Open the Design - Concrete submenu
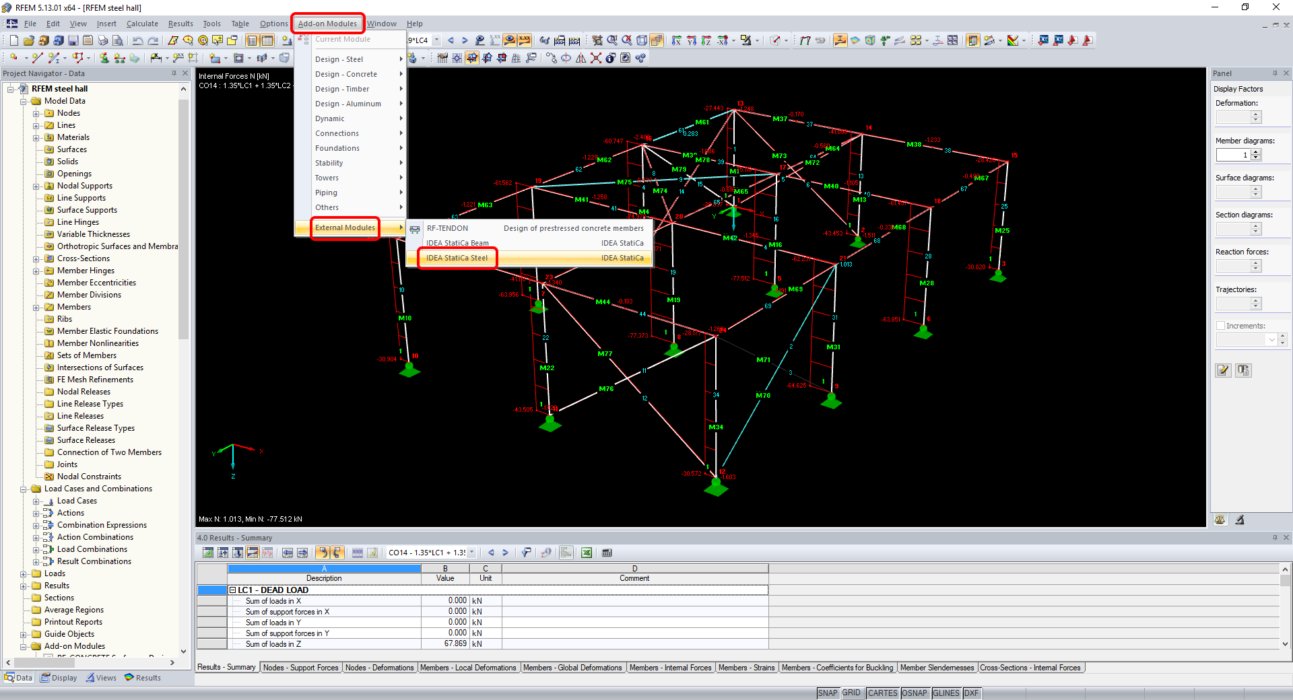The height and width of the screenshot is (700, 1293). click(346, 74)
